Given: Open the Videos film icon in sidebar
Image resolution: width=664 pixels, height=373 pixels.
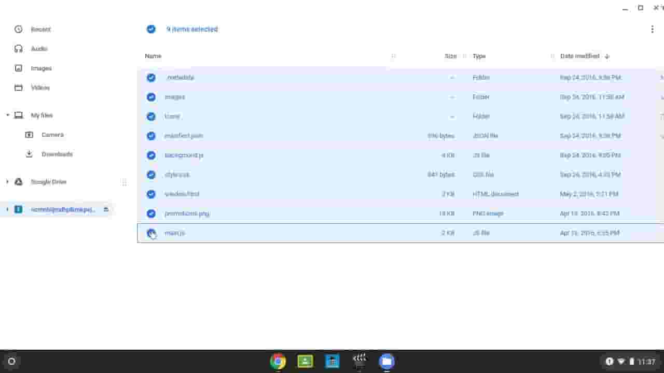Looking at the screenshot, I should tap(19, 88).
